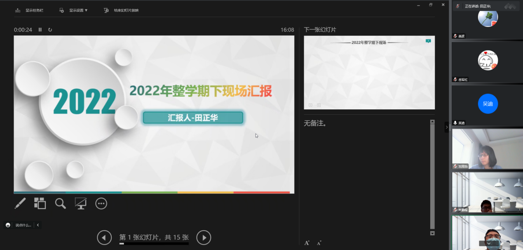Click the slide progress bar
Image resolution: width=523 pixels, height=250 pixels.
pyautogui.click(x=154, y=244)
